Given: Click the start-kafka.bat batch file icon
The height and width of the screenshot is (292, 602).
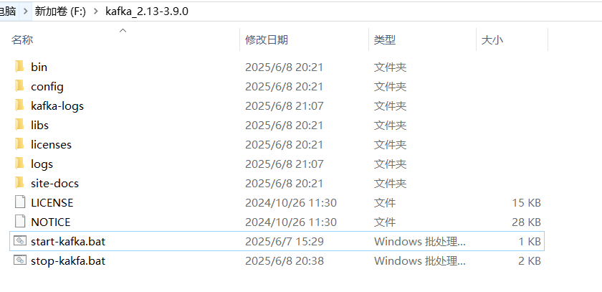Looking at the screenshot, I should click(19, 242).
